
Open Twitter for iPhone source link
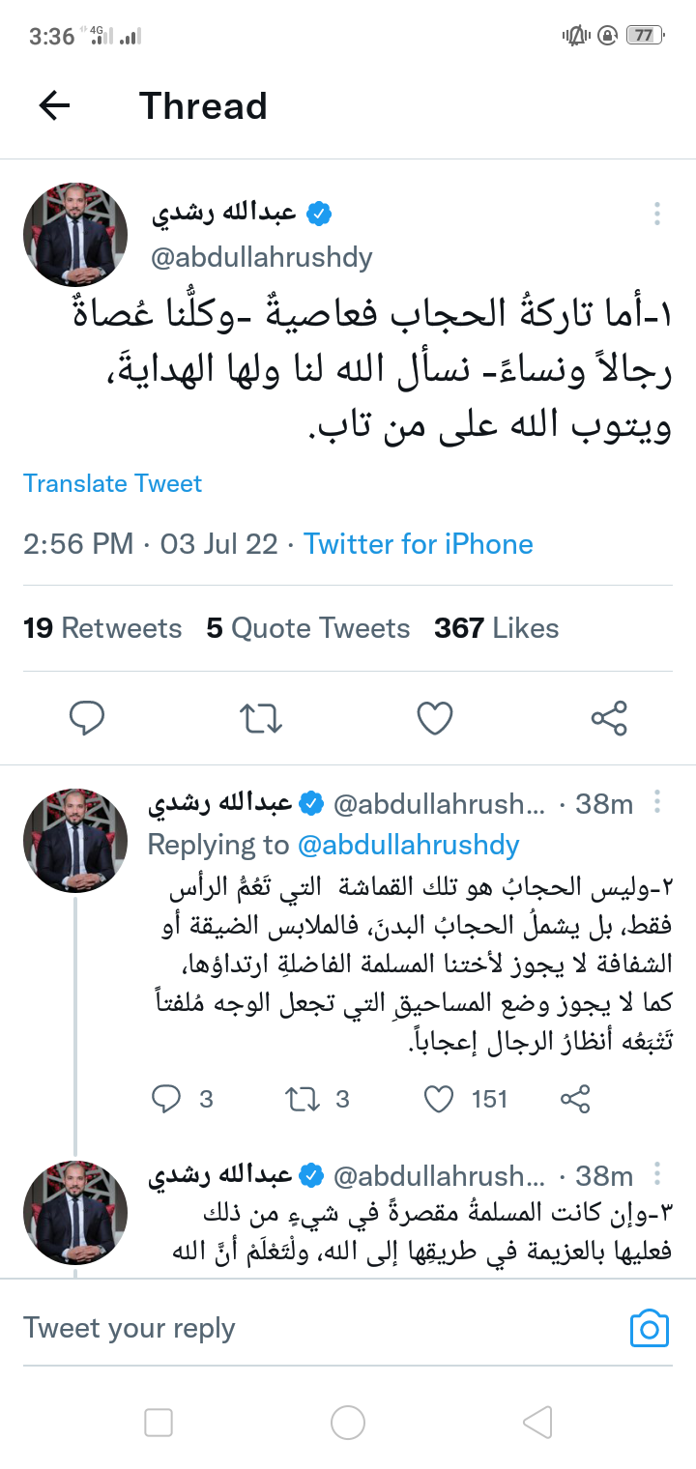419,543
